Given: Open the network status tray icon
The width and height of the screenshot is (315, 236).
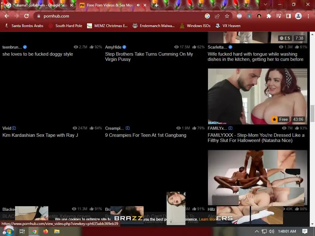Looking at the screenshot, I should 264,231.
